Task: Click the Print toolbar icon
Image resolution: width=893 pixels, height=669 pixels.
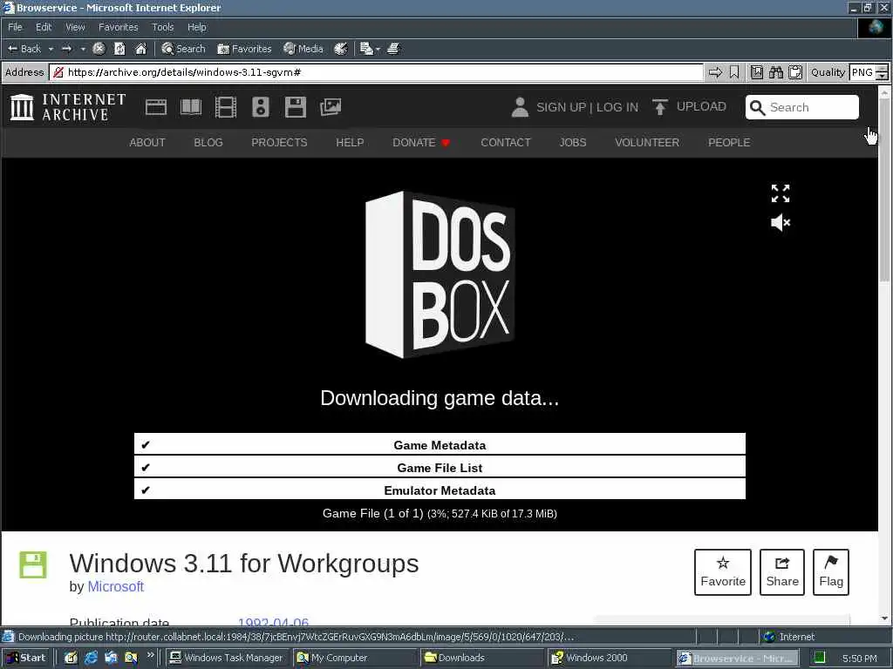Action: pos(393,49)
